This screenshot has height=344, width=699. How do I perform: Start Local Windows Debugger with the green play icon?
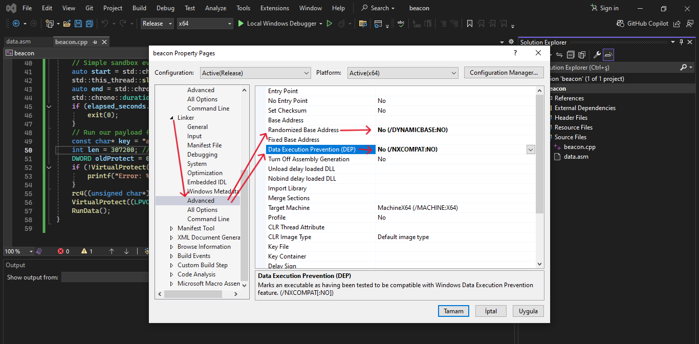(241, 24)
